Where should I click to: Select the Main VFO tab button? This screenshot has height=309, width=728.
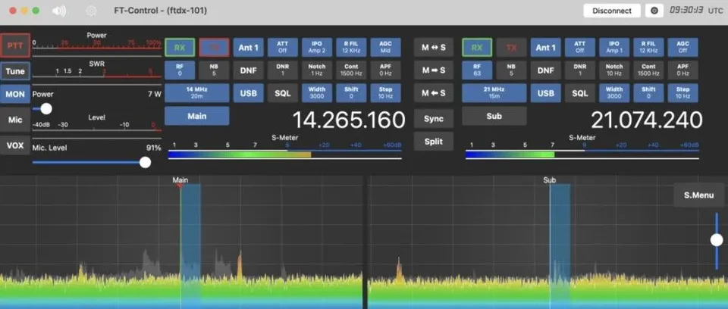coord(196,117)
